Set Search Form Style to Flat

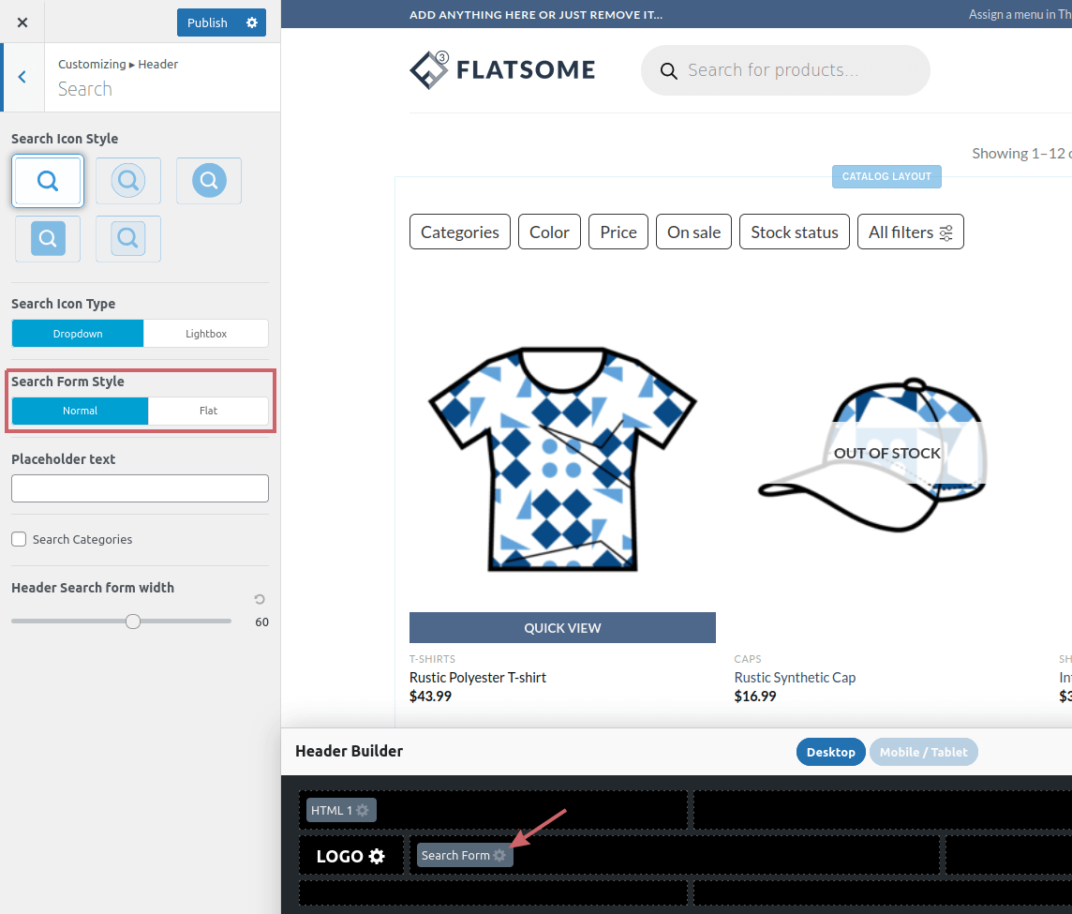[x=207, y=410]
